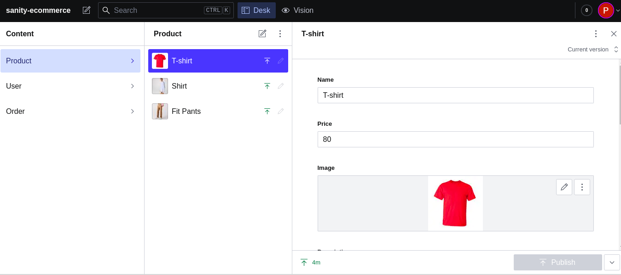Focus the Search input field

click(166, 10)
